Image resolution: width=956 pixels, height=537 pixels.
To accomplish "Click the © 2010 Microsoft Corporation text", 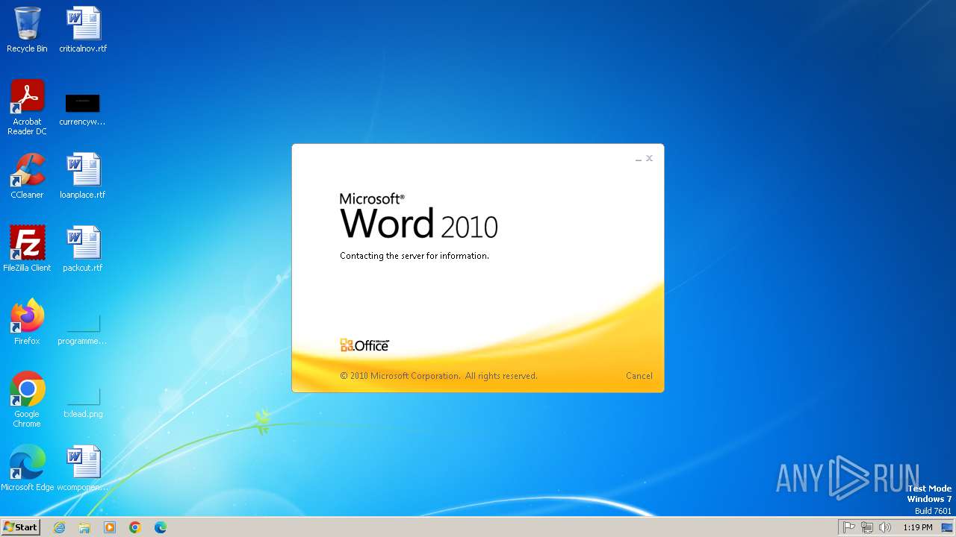I will coord(438,376).
